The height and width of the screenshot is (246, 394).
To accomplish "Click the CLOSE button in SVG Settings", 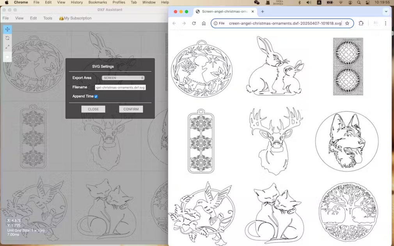I will [93, 109].
